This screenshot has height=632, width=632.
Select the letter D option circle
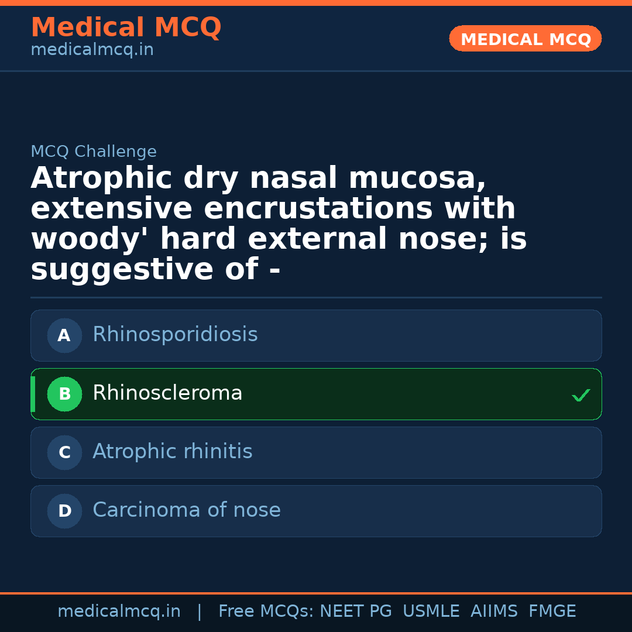64,511
